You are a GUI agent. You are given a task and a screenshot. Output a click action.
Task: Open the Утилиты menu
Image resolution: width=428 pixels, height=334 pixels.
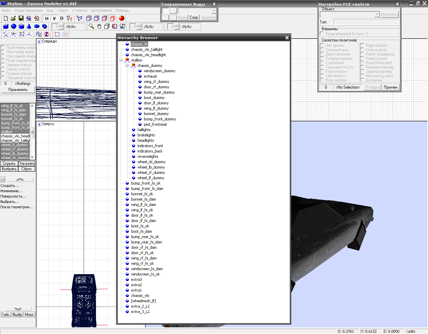pos(79,10)
